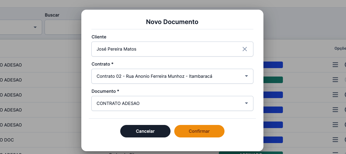Open hamburger menu in fifth table row

(x=335, y=125)
